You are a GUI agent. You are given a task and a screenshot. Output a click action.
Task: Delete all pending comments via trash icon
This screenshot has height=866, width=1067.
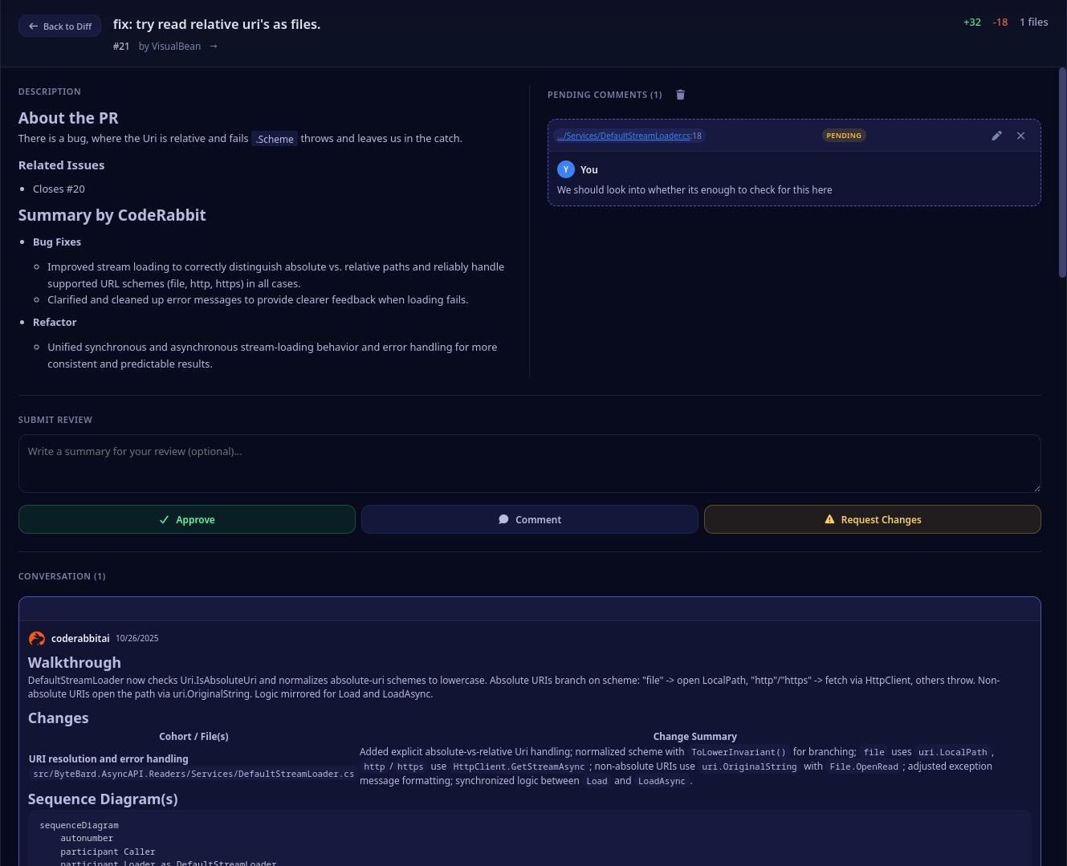[x=680, y=95]
